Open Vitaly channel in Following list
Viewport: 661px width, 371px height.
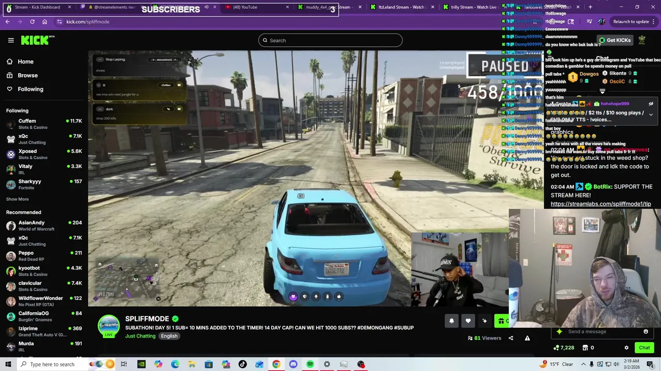pos(44,170)
